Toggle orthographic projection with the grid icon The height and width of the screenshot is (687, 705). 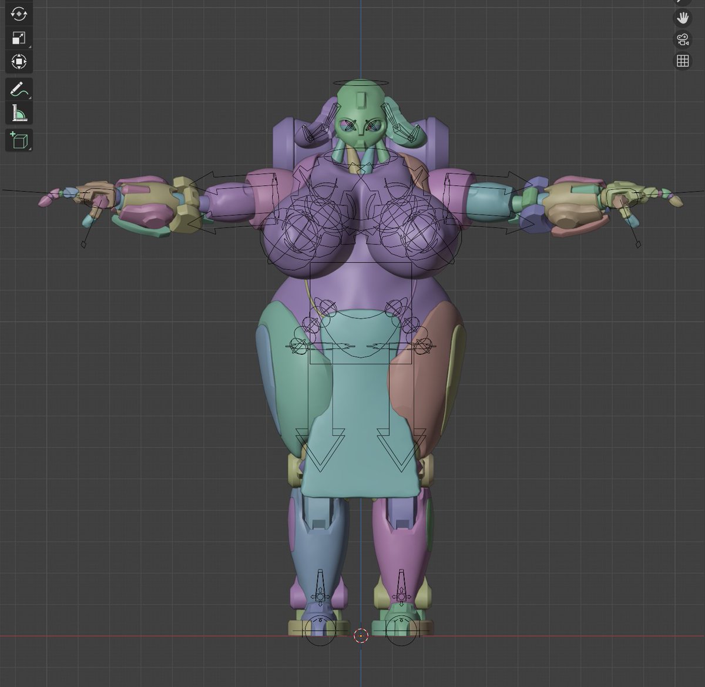[x=681, y=59]
